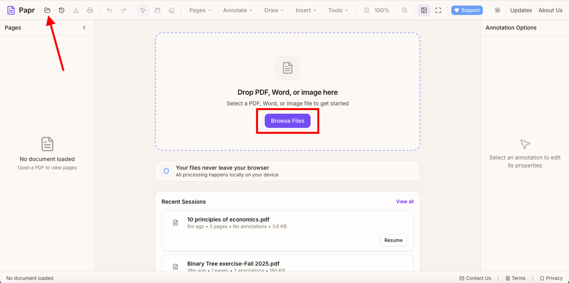Open the Insert menu
The image size is (569, 283).
(305, 10)
